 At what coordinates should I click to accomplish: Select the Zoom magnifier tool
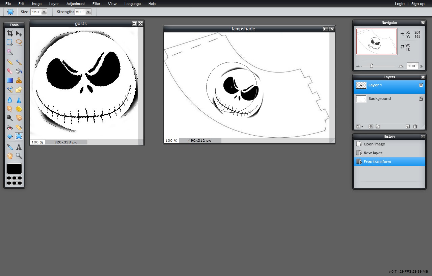coord(19,156)
